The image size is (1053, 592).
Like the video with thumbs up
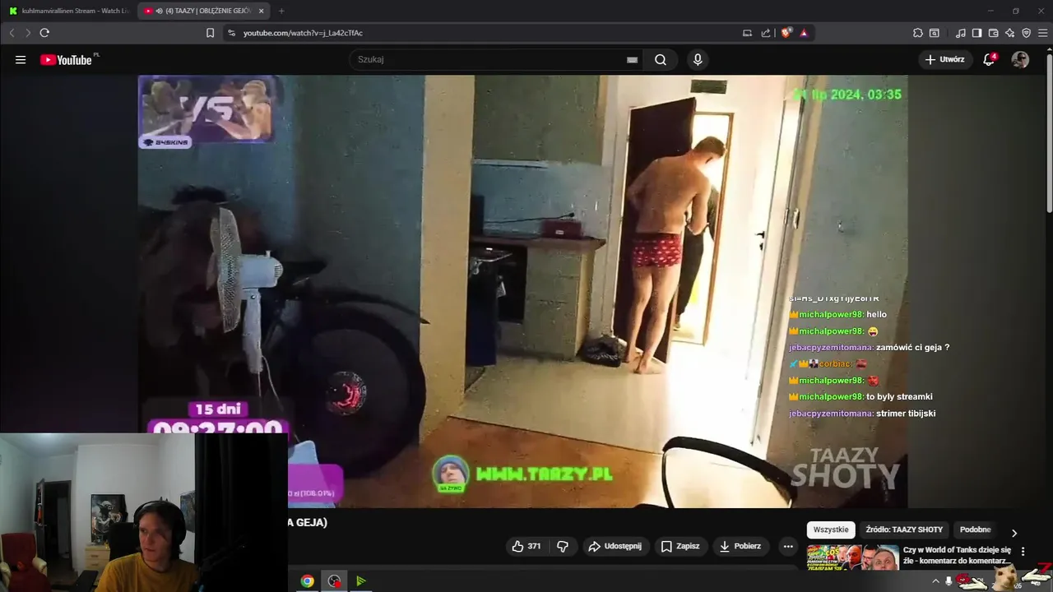click(x=526, y=546)
